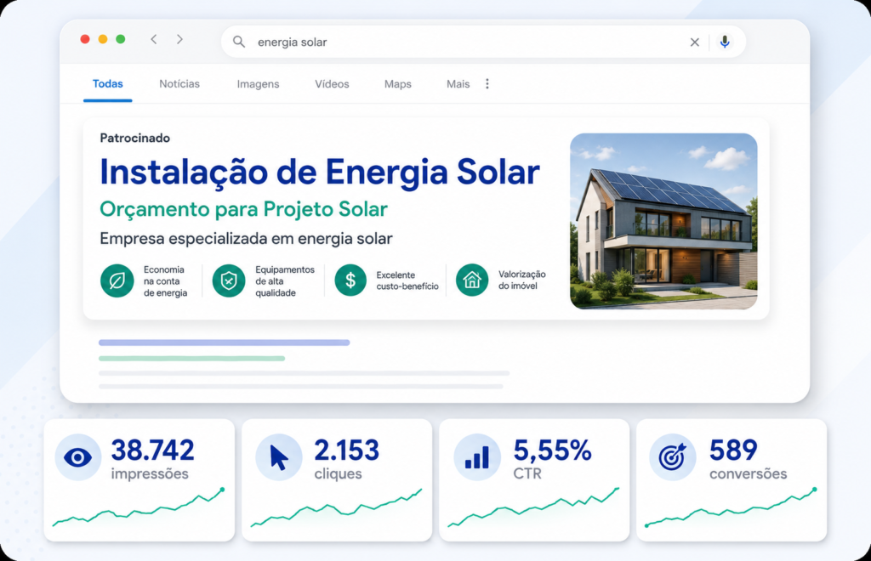Click the red window close dot
Image resolution: width=871 pixels, height=561 pixels.
click(x=85, y=39)
